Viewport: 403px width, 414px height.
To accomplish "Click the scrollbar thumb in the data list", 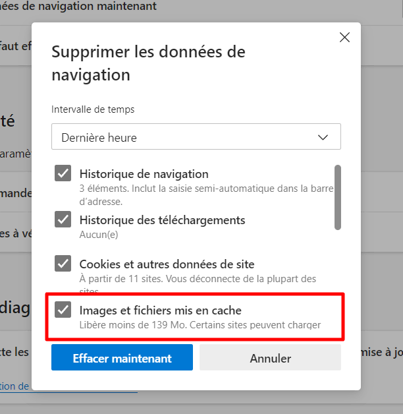I will [338, 196].
